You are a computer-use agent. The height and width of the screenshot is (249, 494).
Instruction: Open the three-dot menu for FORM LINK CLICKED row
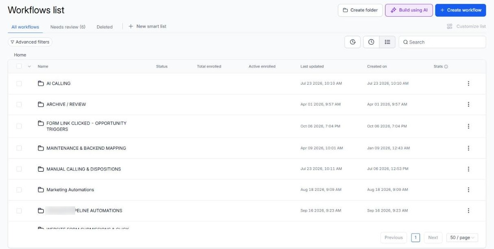[x=468, y=126]
